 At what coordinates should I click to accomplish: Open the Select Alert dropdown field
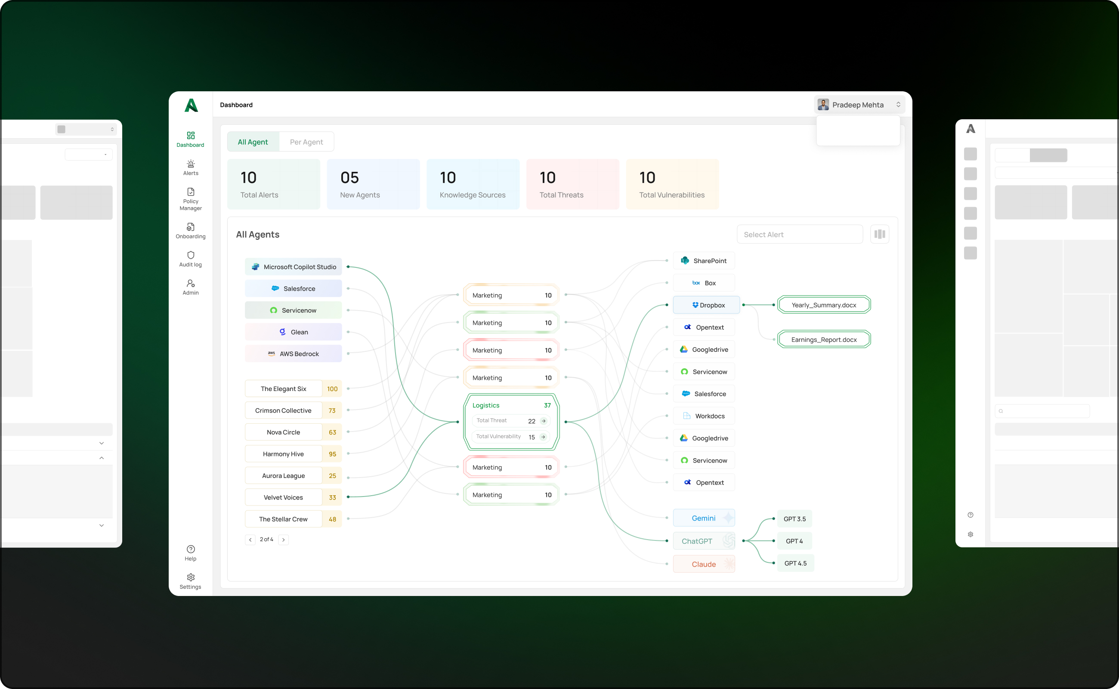(x=799, y=234)
